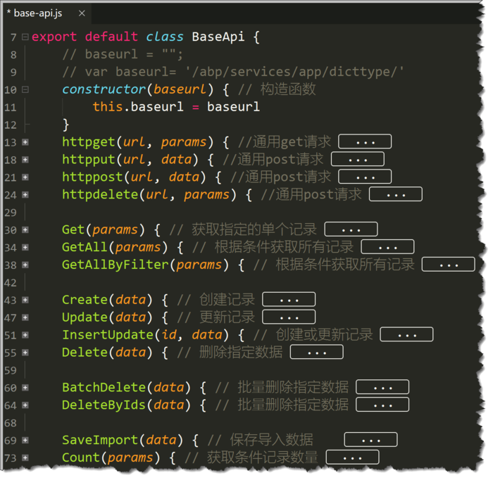
Task: Expand the httppost fold at line 21
Action: click(25, 177)
